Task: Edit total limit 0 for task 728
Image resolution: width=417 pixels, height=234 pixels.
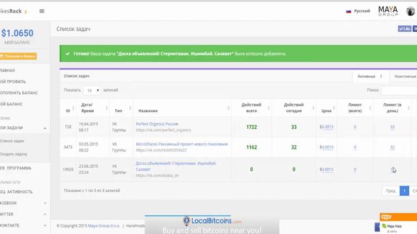Action: point(354,127)
